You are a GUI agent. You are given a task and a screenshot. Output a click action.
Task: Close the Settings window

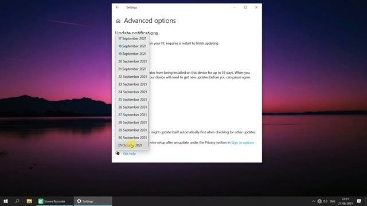tap(256, 7)
